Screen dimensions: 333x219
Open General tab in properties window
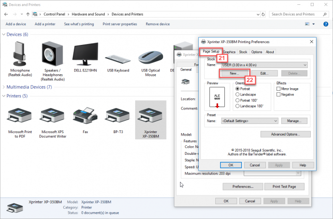pyautogui.click(x=186, y=69)
